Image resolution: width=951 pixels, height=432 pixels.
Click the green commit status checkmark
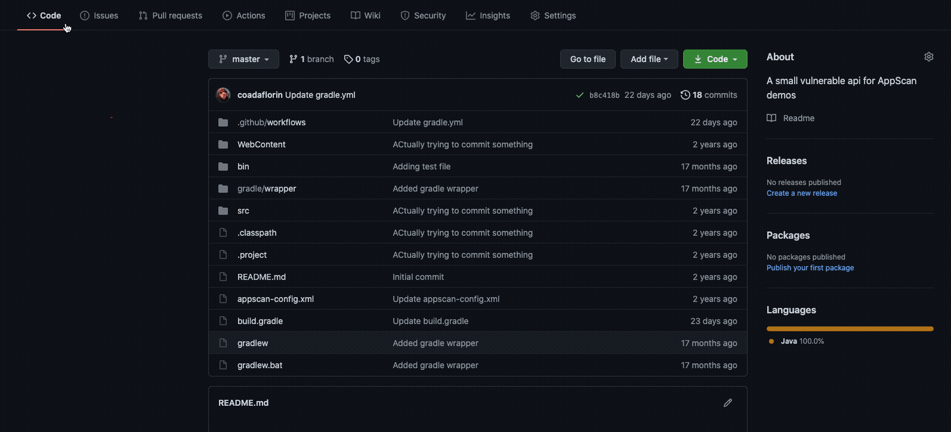coord(579,95)
